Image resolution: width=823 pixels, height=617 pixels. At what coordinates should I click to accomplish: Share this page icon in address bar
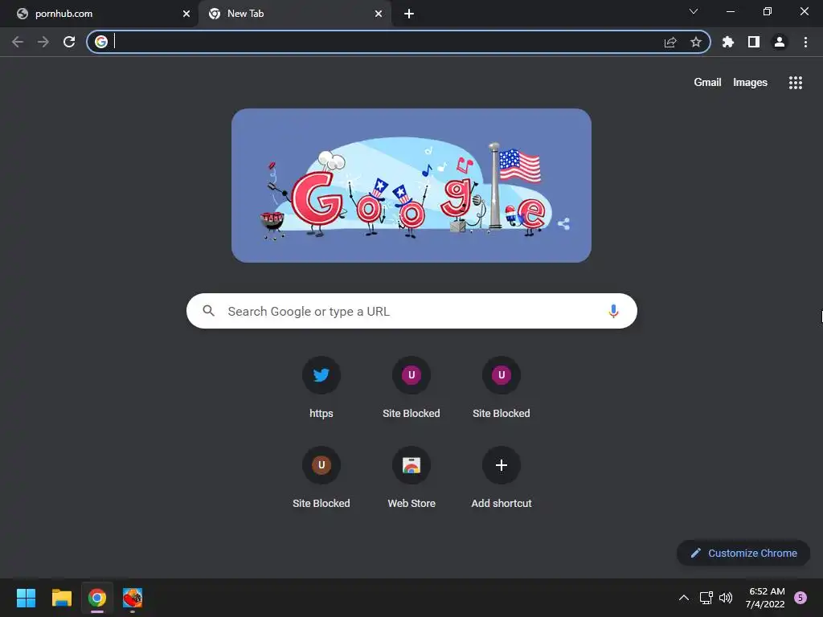[x=670, y=42]
